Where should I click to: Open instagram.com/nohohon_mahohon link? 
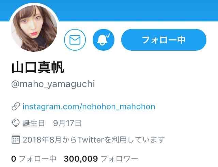89,106
